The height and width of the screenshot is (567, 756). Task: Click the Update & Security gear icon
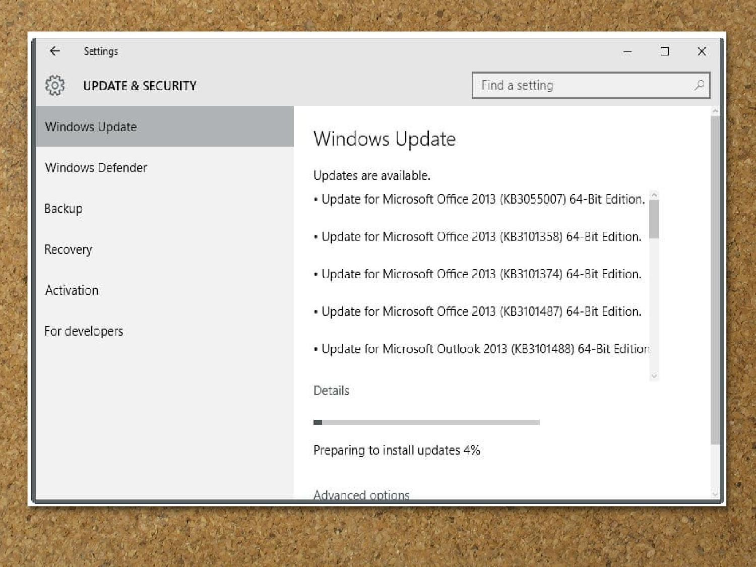click(x=55, y=86)
